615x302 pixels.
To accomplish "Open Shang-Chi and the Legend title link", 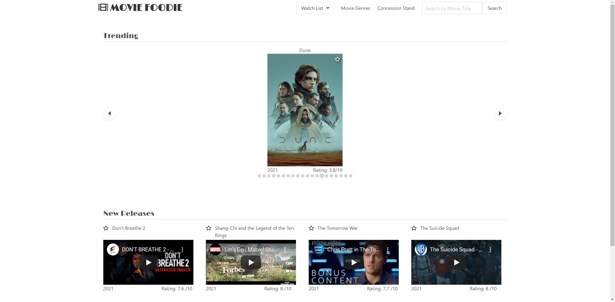I will pos(254,232).
